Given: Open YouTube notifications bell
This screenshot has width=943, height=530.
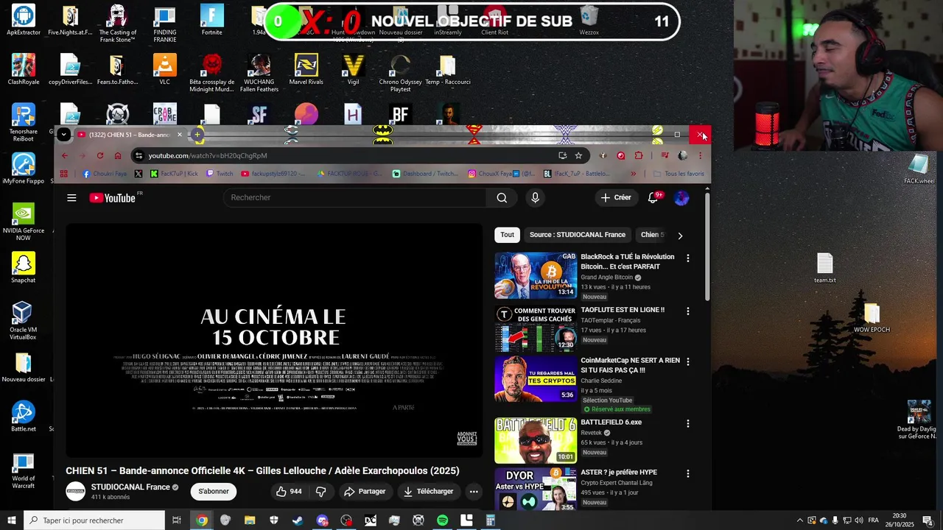Looking at the screenshot, I should point(653,197).
